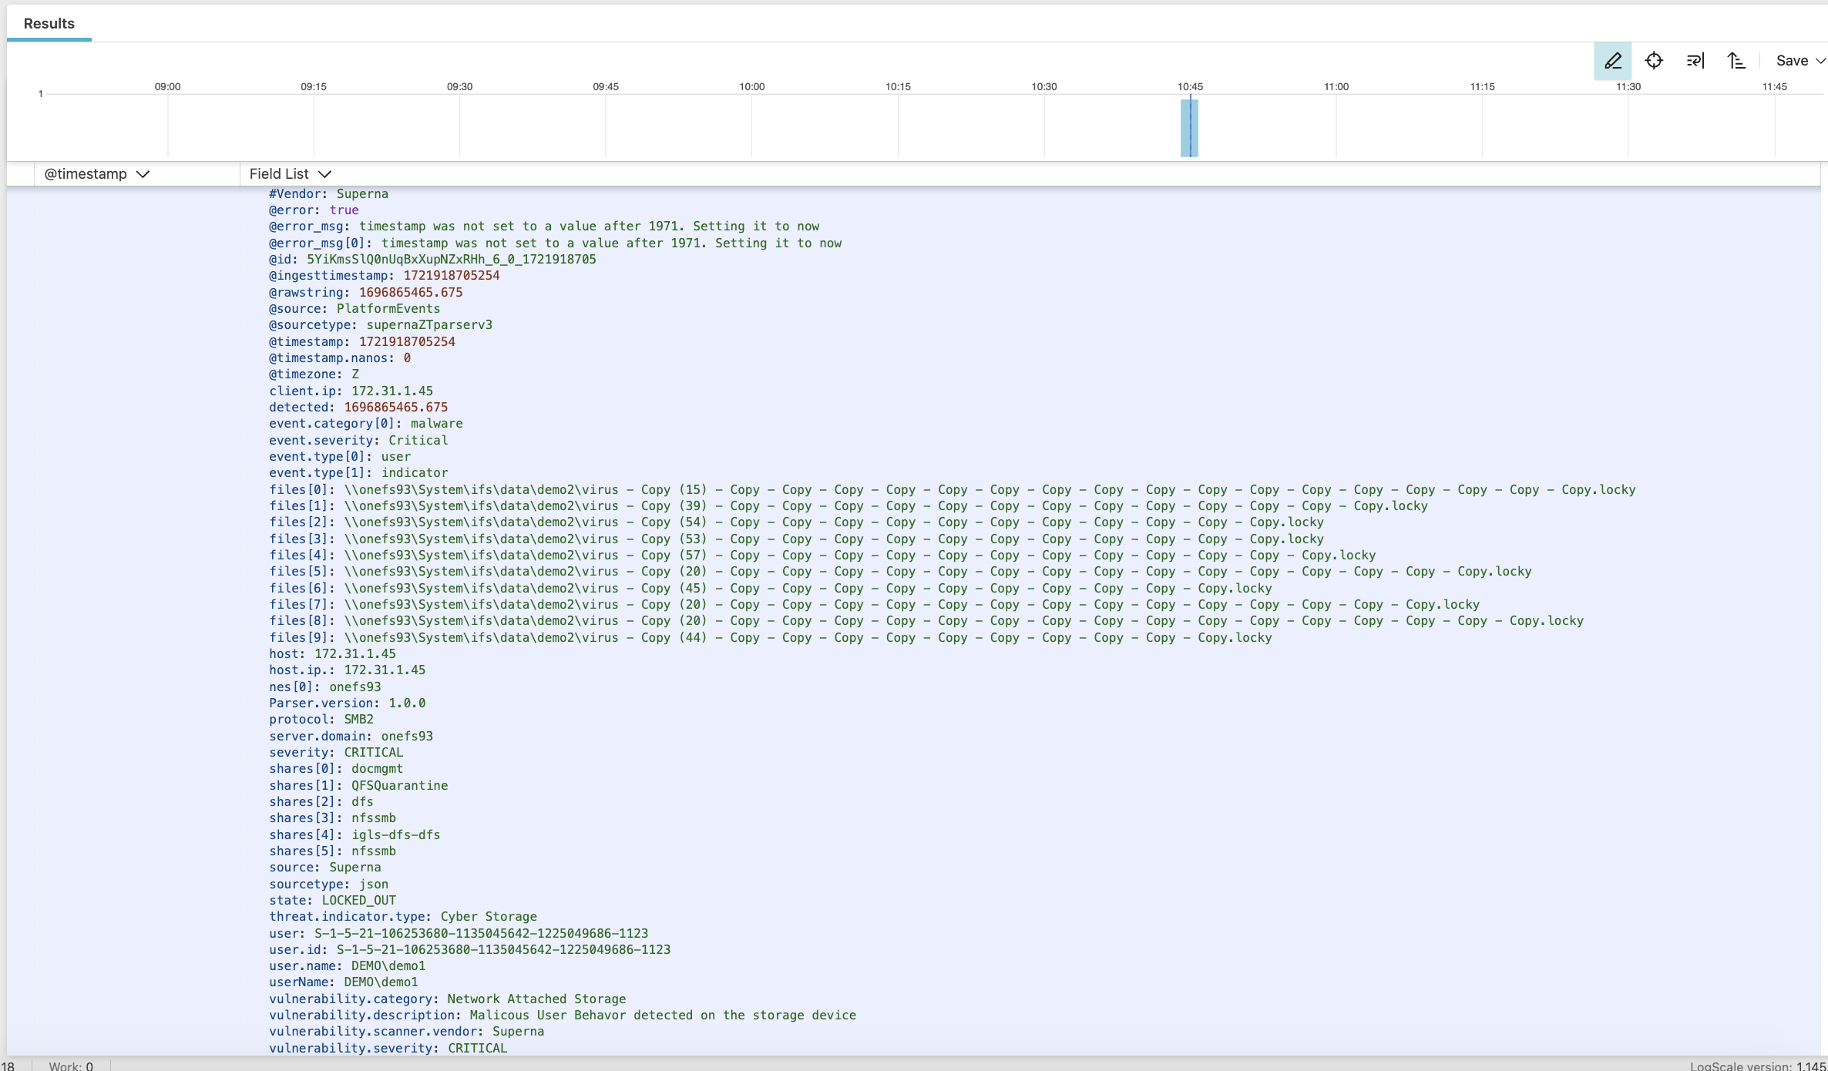Click the state field value LOCKED_OUT
Screen dimensions: 1828x1071
358,900
